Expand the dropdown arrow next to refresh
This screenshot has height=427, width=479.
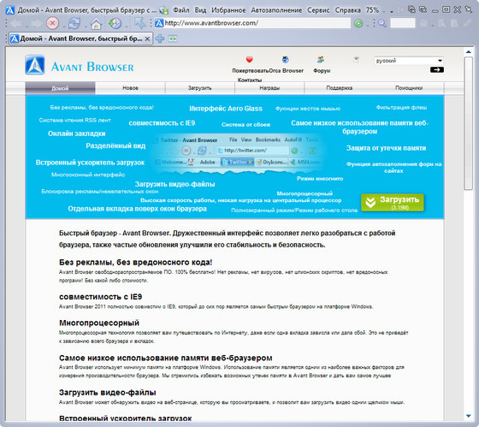tap(86, 26)
